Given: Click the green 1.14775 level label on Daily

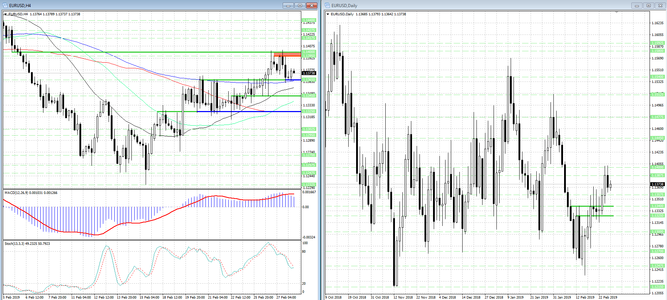Looking at the screenshot, I should [657, 117].
